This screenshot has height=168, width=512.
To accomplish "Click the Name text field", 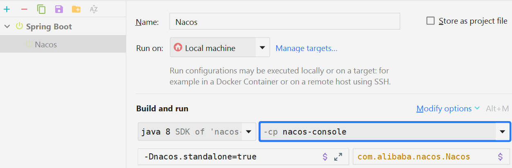I will [284, 22].
